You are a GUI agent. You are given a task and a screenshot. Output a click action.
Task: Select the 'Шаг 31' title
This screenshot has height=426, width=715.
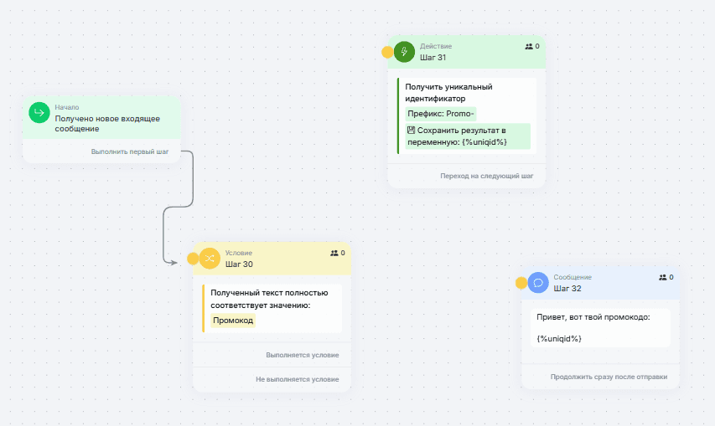[433, 58]
